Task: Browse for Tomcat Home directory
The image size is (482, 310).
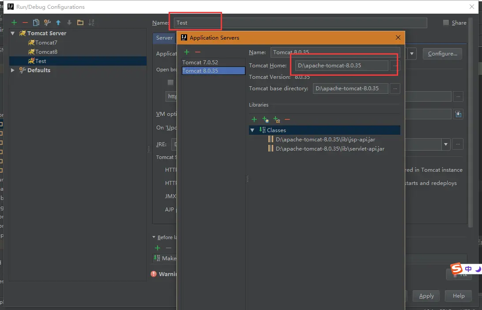Action: [395, 66]
